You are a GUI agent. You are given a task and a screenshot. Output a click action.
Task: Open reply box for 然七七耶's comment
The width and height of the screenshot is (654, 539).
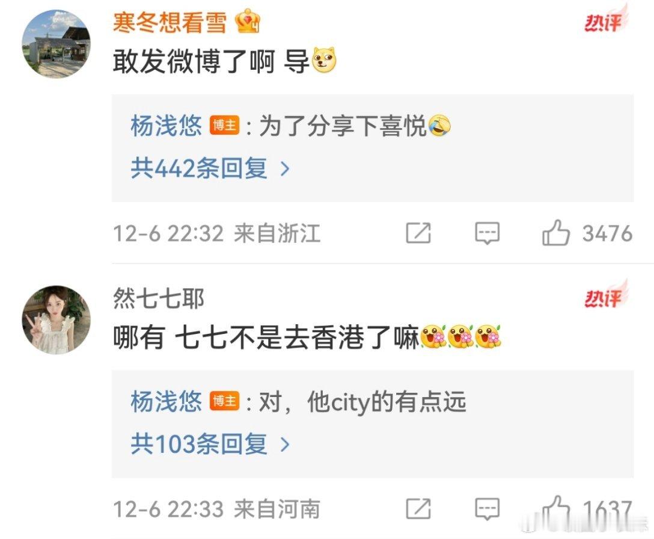[487, 508]
